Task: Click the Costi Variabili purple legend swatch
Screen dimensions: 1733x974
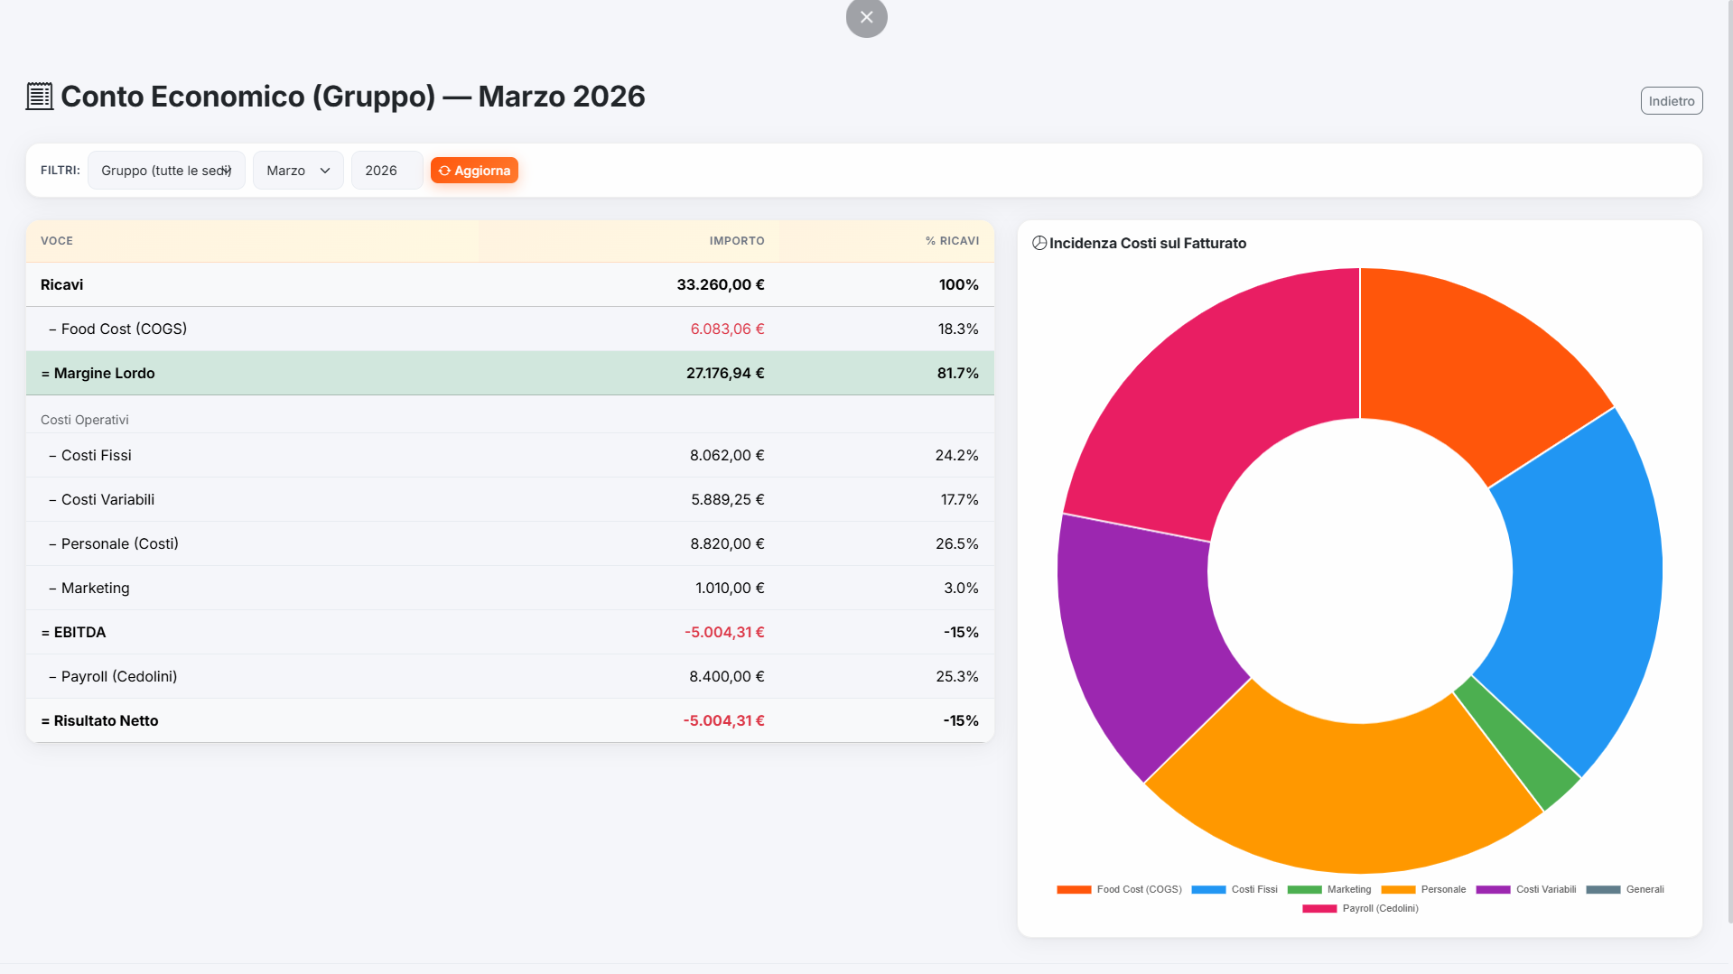Action: (x=1493, y=889)
